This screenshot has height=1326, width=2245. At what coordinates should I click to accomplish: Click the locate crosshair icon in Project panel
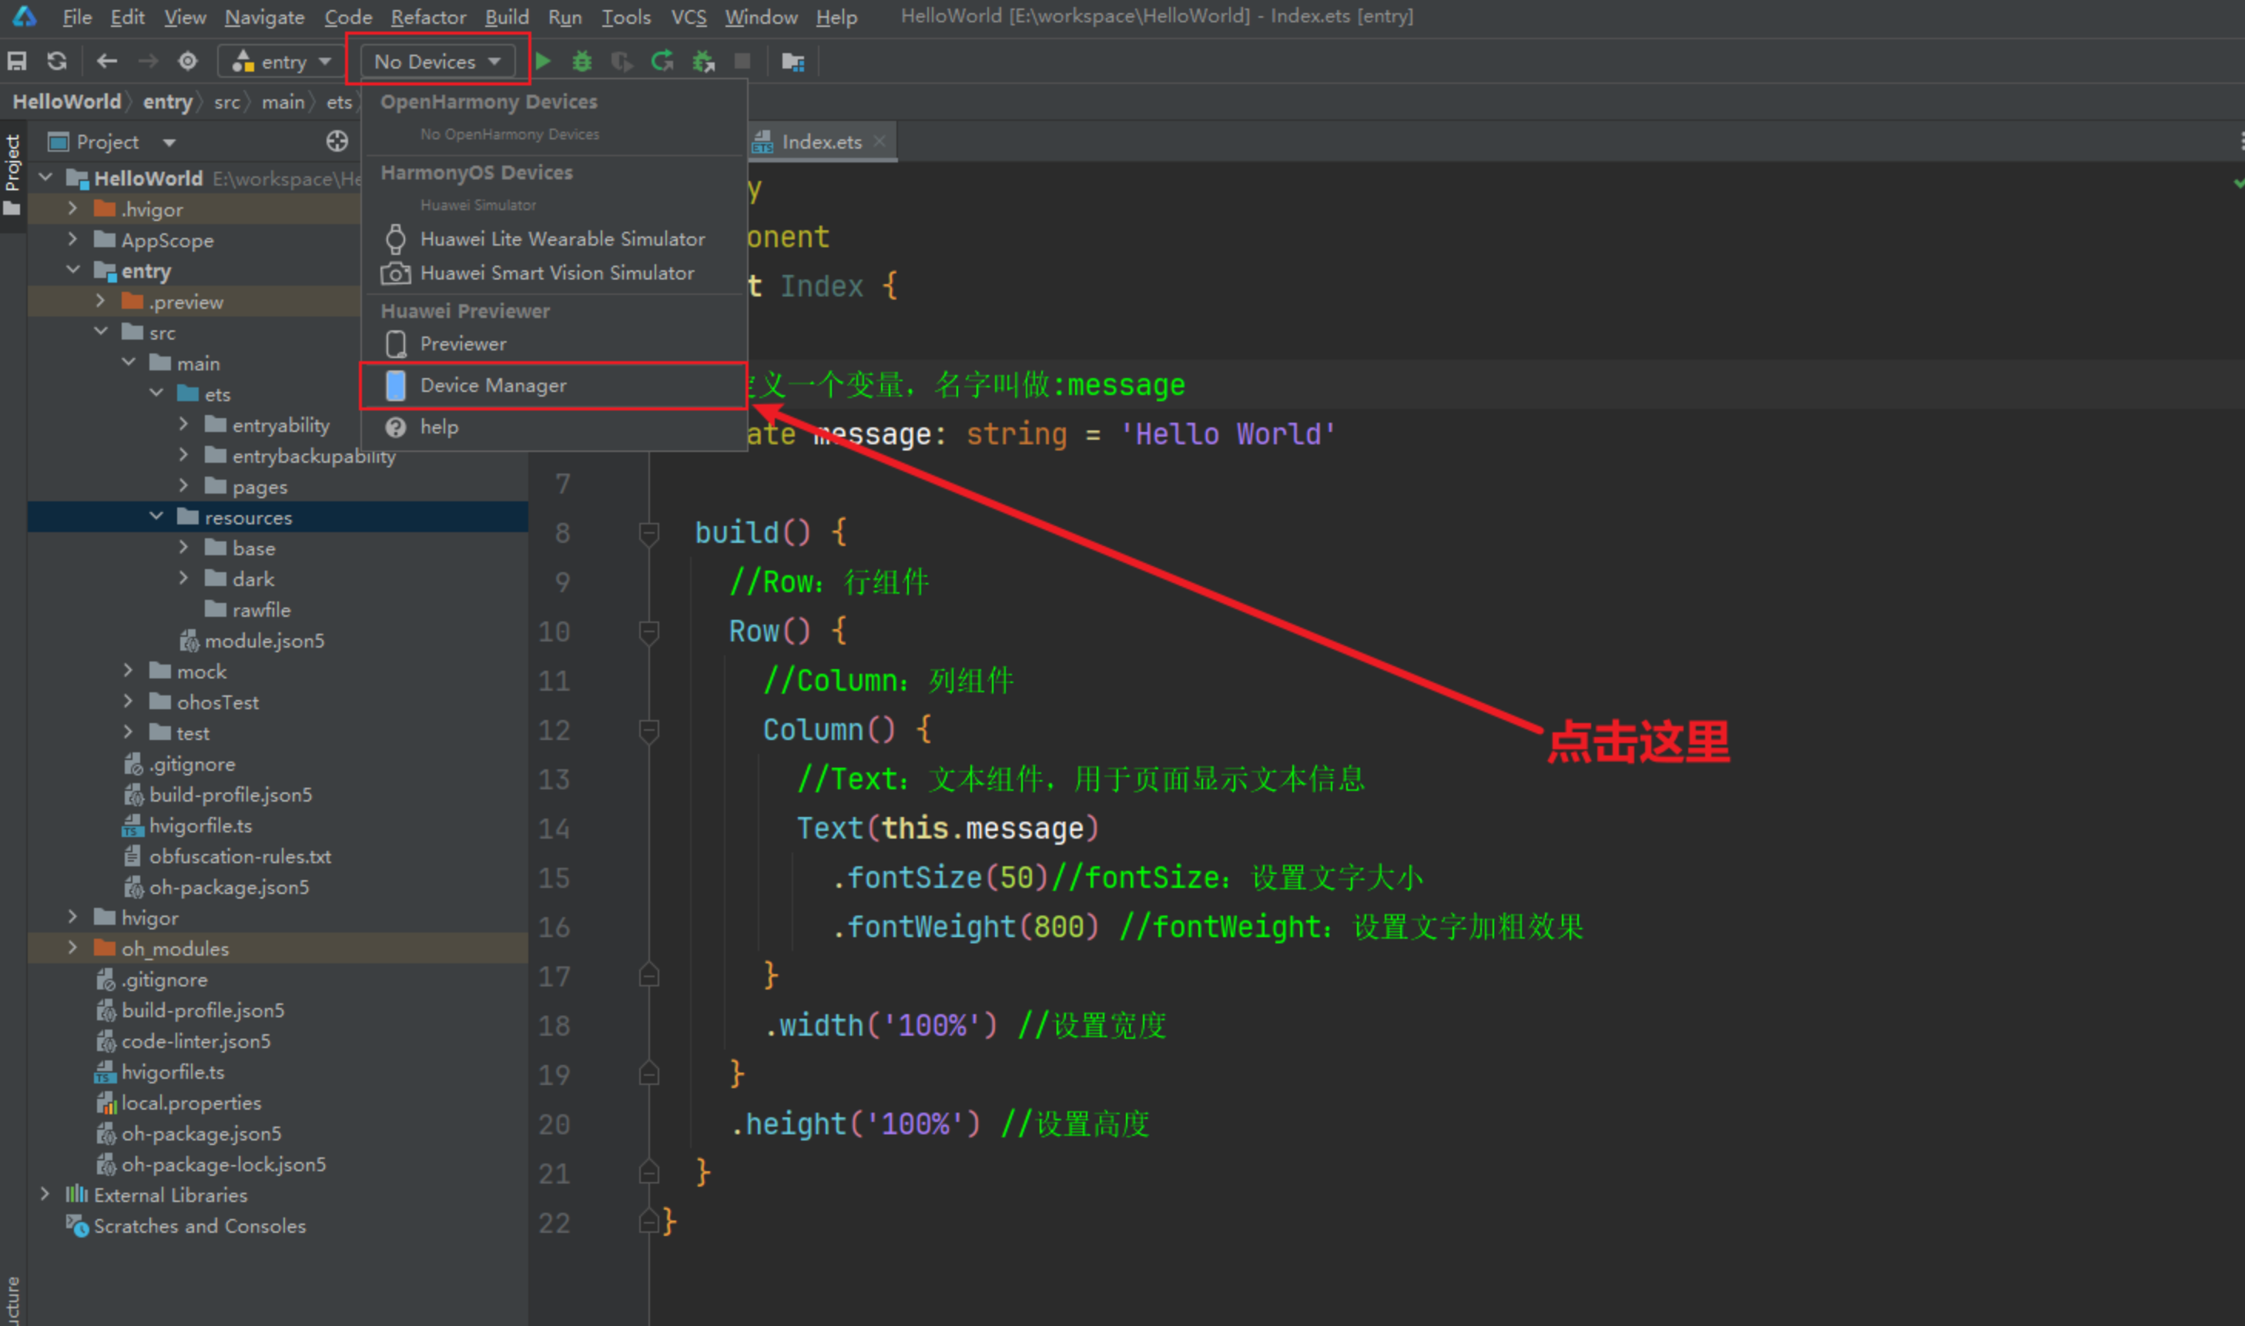(337, 141)
